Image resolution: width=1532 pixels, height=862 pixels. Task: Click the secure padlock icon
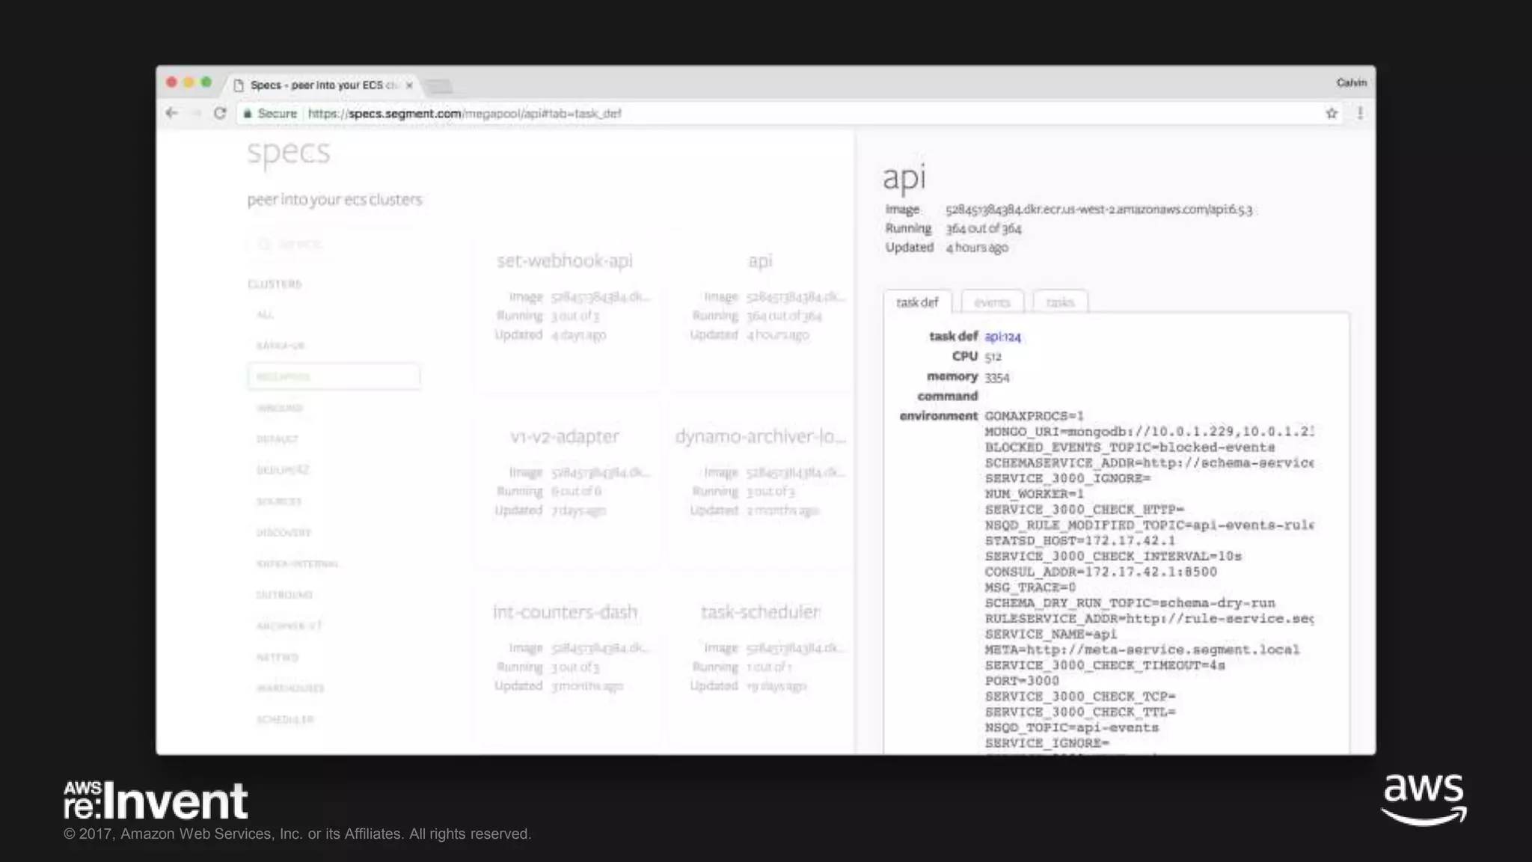(x=248, y=114)
